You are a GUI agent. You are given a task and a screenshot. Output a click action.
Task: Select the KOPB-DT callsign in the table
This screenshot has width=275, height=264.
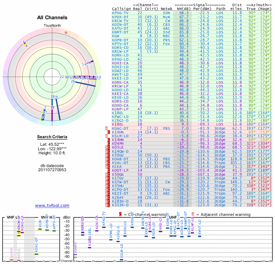[120, 40]
